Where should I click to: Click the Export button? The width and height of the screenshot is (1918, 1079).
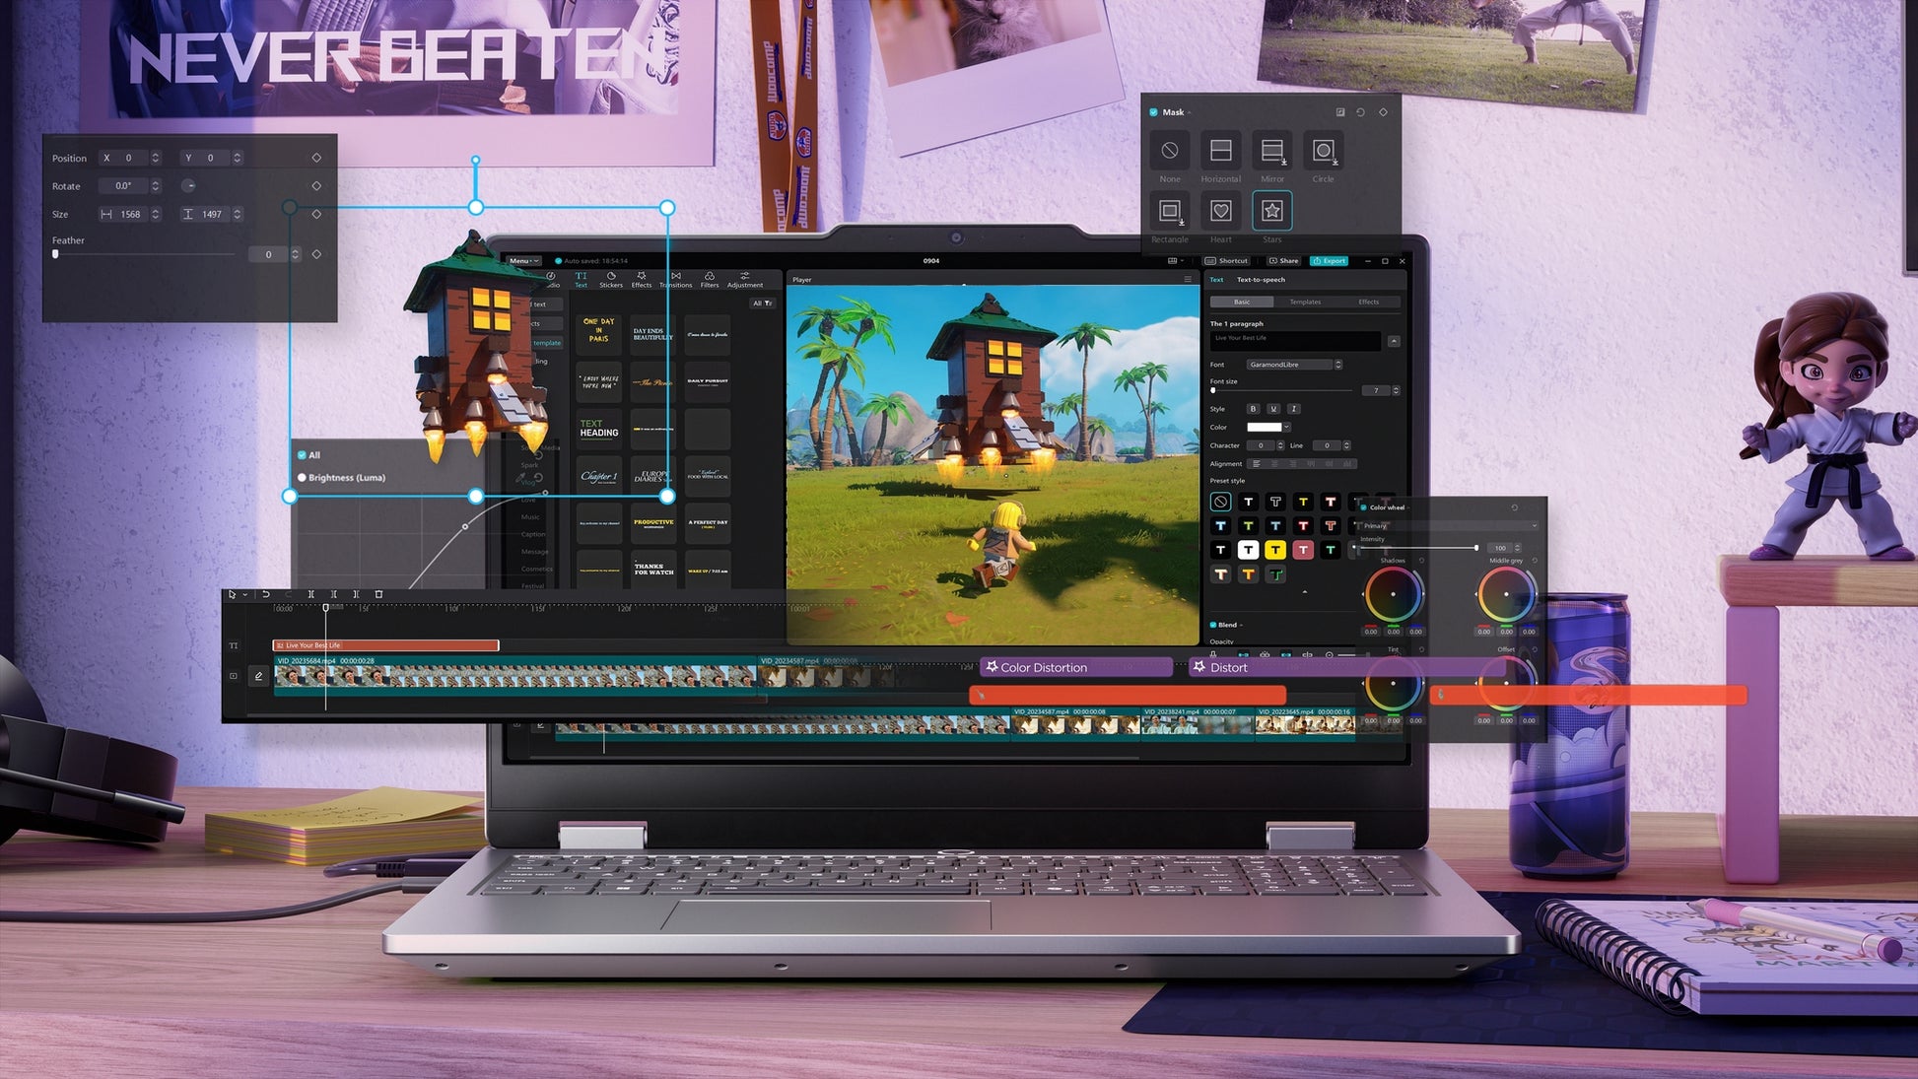tap(1329, 261)
